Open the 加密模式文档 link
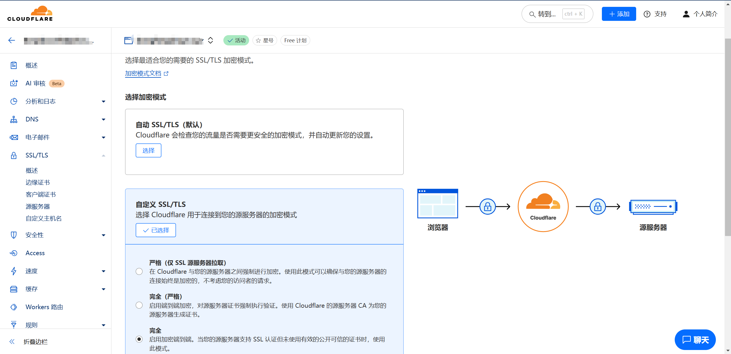 [143, 73]
